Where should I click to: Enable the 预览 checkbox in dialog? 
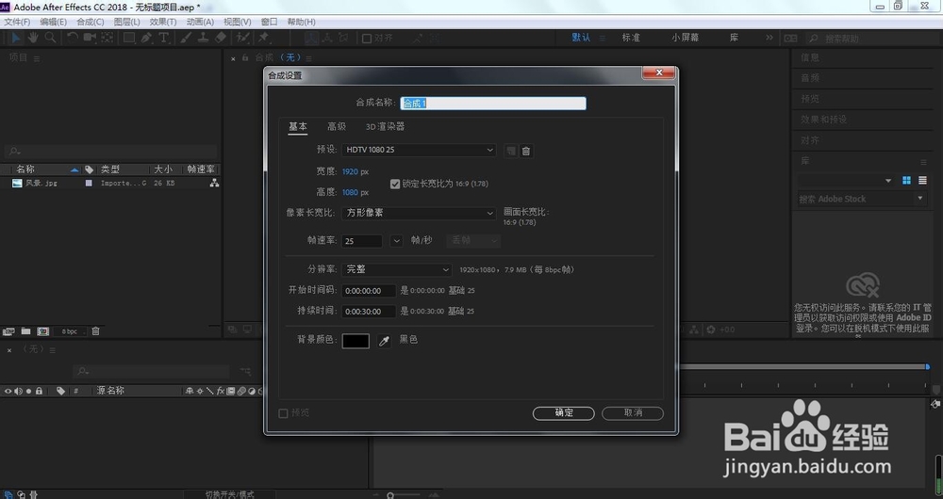pyautogui.click(x=283, y=413)
